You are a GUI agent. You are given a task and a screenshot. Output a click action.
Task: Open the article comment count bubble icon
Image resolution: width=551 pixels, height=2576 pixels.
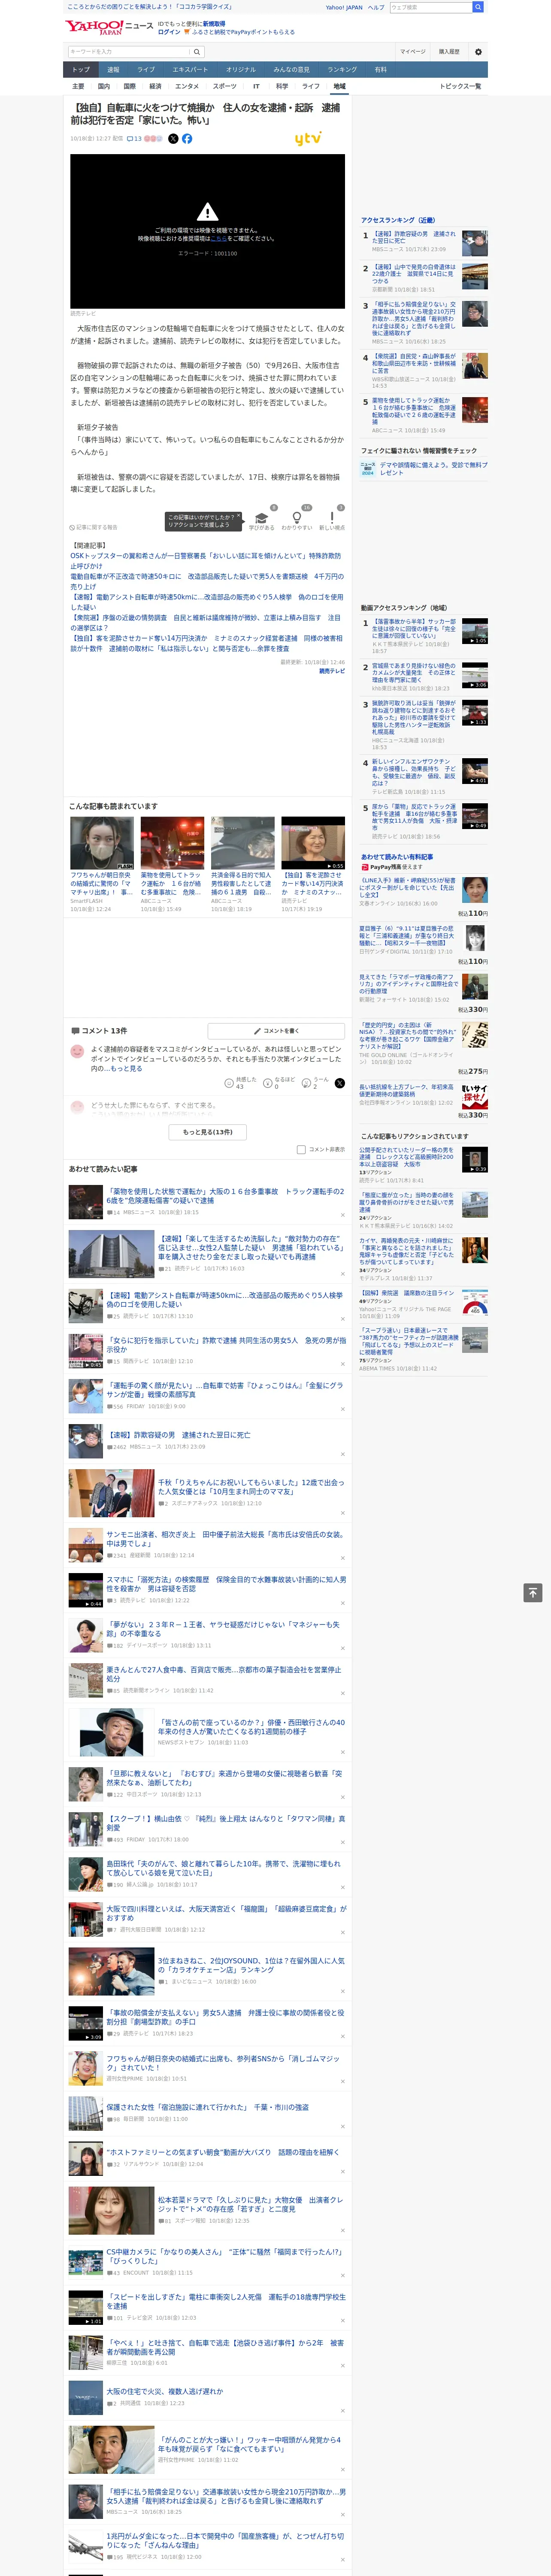click(130, 139)
